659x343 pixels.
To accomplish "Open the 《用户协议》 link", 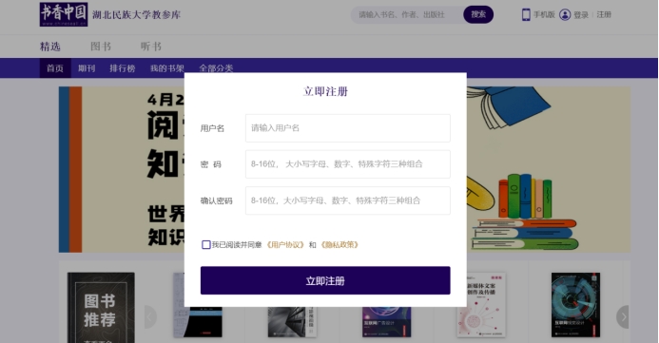I will point(285,245).
